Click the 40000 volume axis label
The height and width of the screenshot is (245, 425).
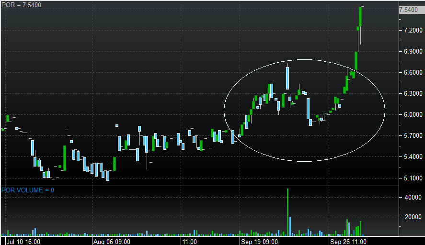tap(413, 197)
